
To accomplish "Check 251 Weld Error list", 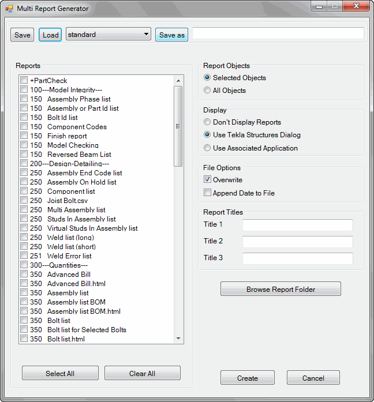I will tap(24, 256).
